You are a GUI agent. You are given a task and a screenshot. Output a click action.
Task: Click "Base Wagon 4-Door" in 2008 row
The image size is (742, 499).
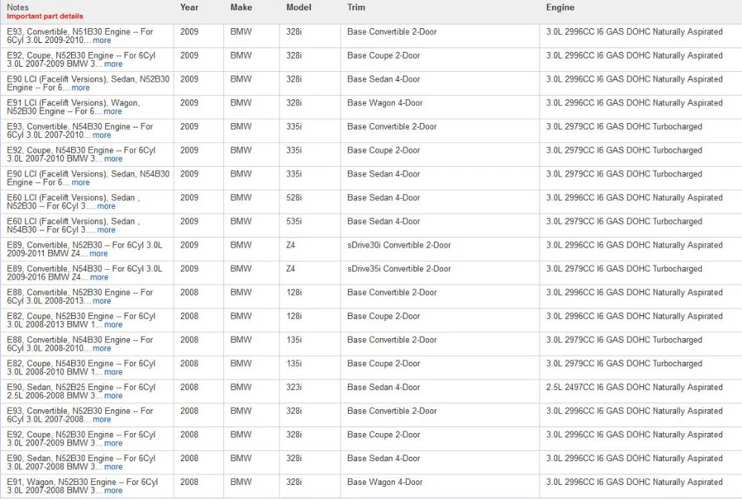coord(384,482)
